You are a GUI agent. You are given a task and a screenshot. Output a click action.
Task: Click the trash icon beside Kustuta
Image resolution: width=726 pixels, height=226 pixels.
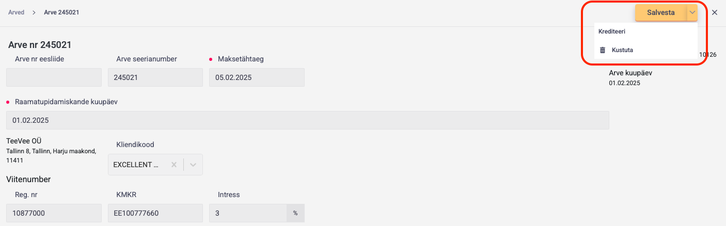[602, 50]
